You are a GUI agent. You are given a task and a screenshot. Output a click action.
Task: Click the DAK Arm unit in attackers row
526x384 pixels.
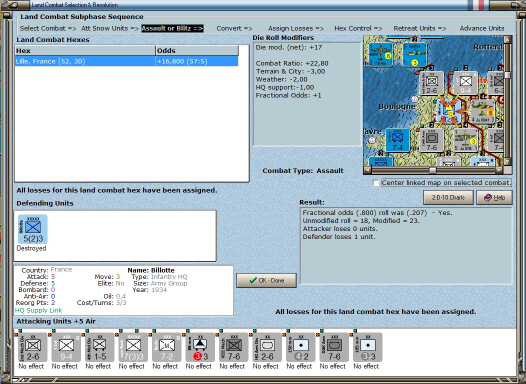[x=334, y=347]
